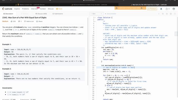
Task: Click the Store bag icon
Action: tap(57, 9)
